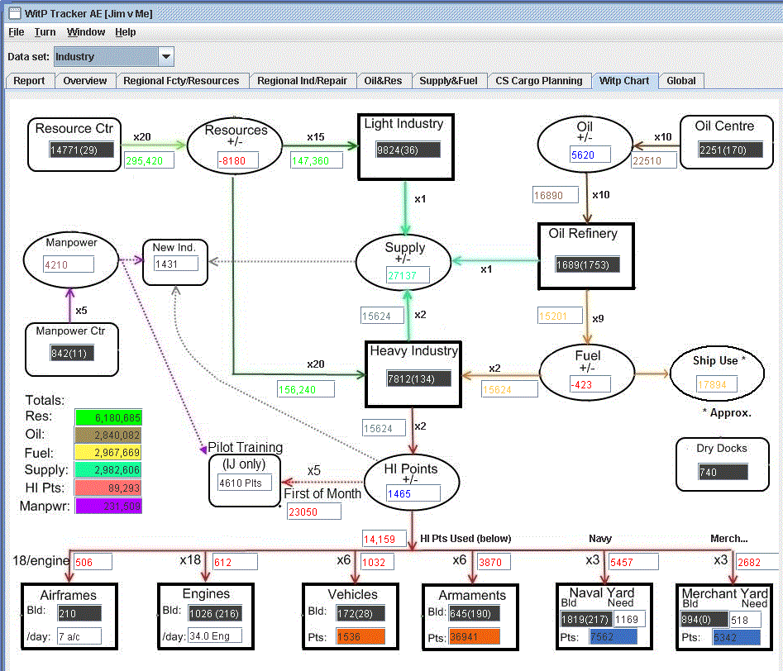Click the Heavy Industry value field
The image size is (783, 671).
coord(418,379)
